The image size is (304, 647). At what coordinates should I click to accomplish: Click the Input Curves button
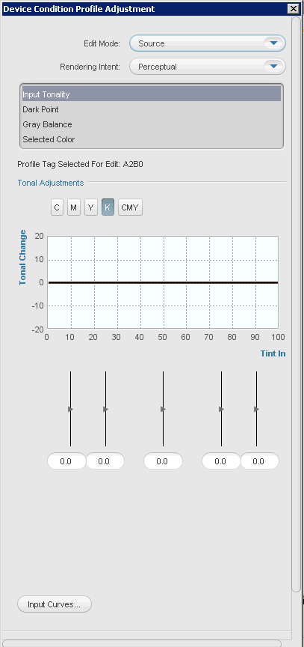[x=55, y=604]
